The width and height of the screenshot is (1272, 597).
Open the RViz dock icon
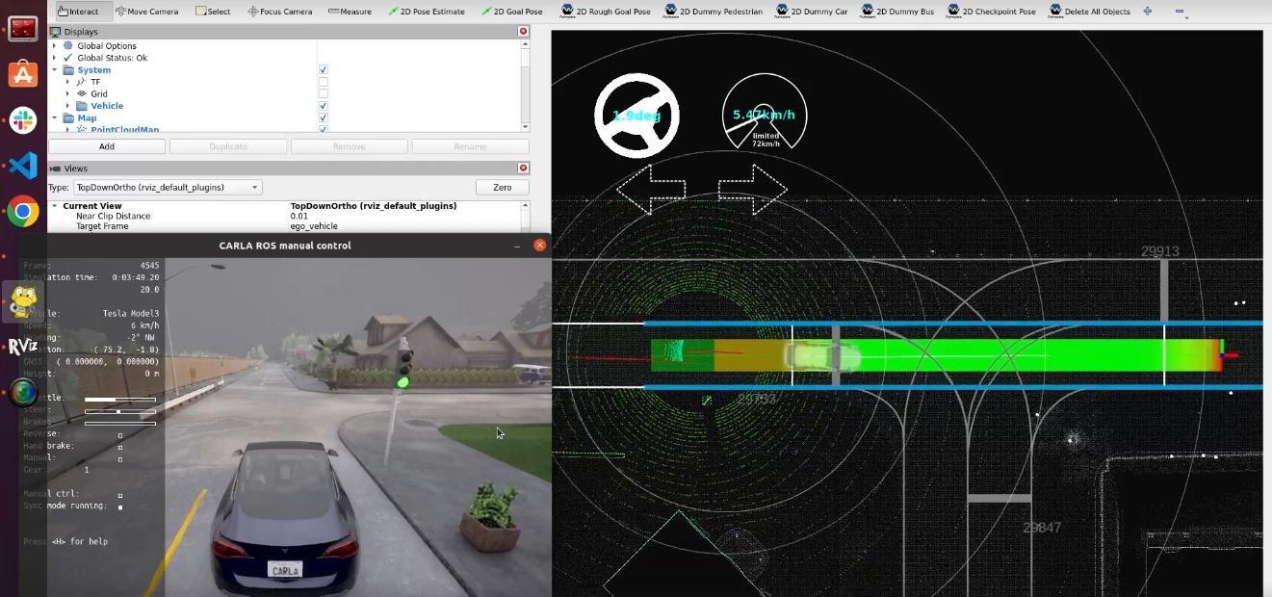(23, 347)
